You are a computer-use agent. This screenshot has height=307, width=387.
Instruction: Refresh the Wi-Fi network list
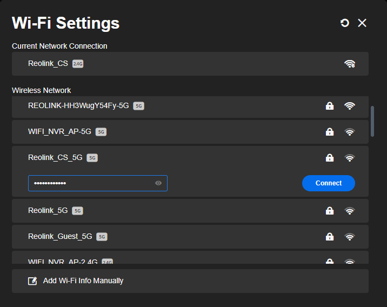(344, 23)
